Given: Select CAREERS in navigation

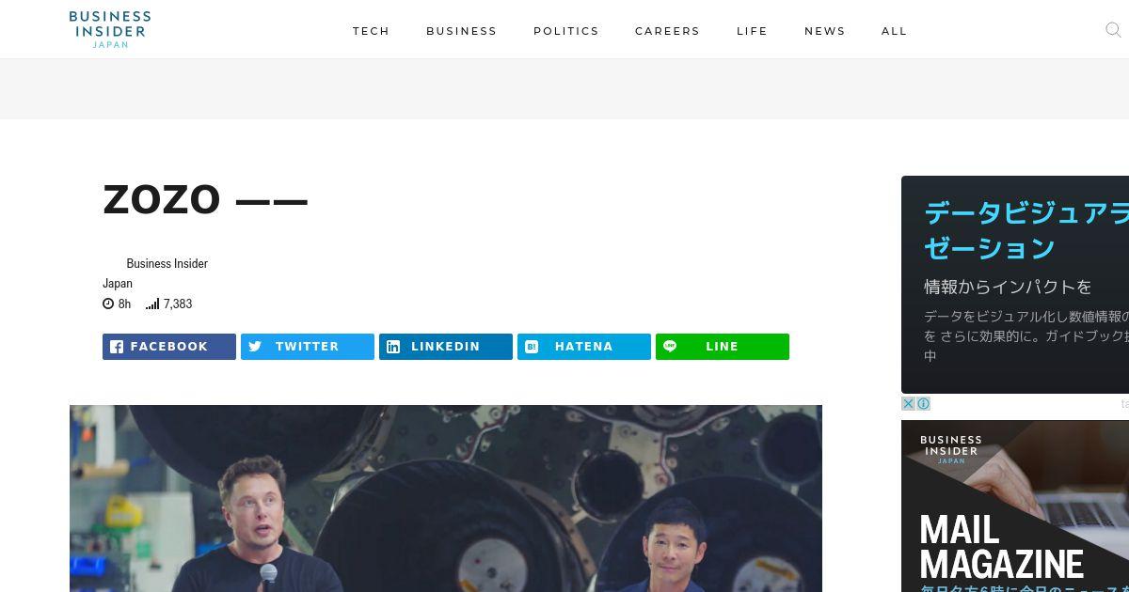Looking at the screenshot, I should pyautogui.click(x=667, y=31).
